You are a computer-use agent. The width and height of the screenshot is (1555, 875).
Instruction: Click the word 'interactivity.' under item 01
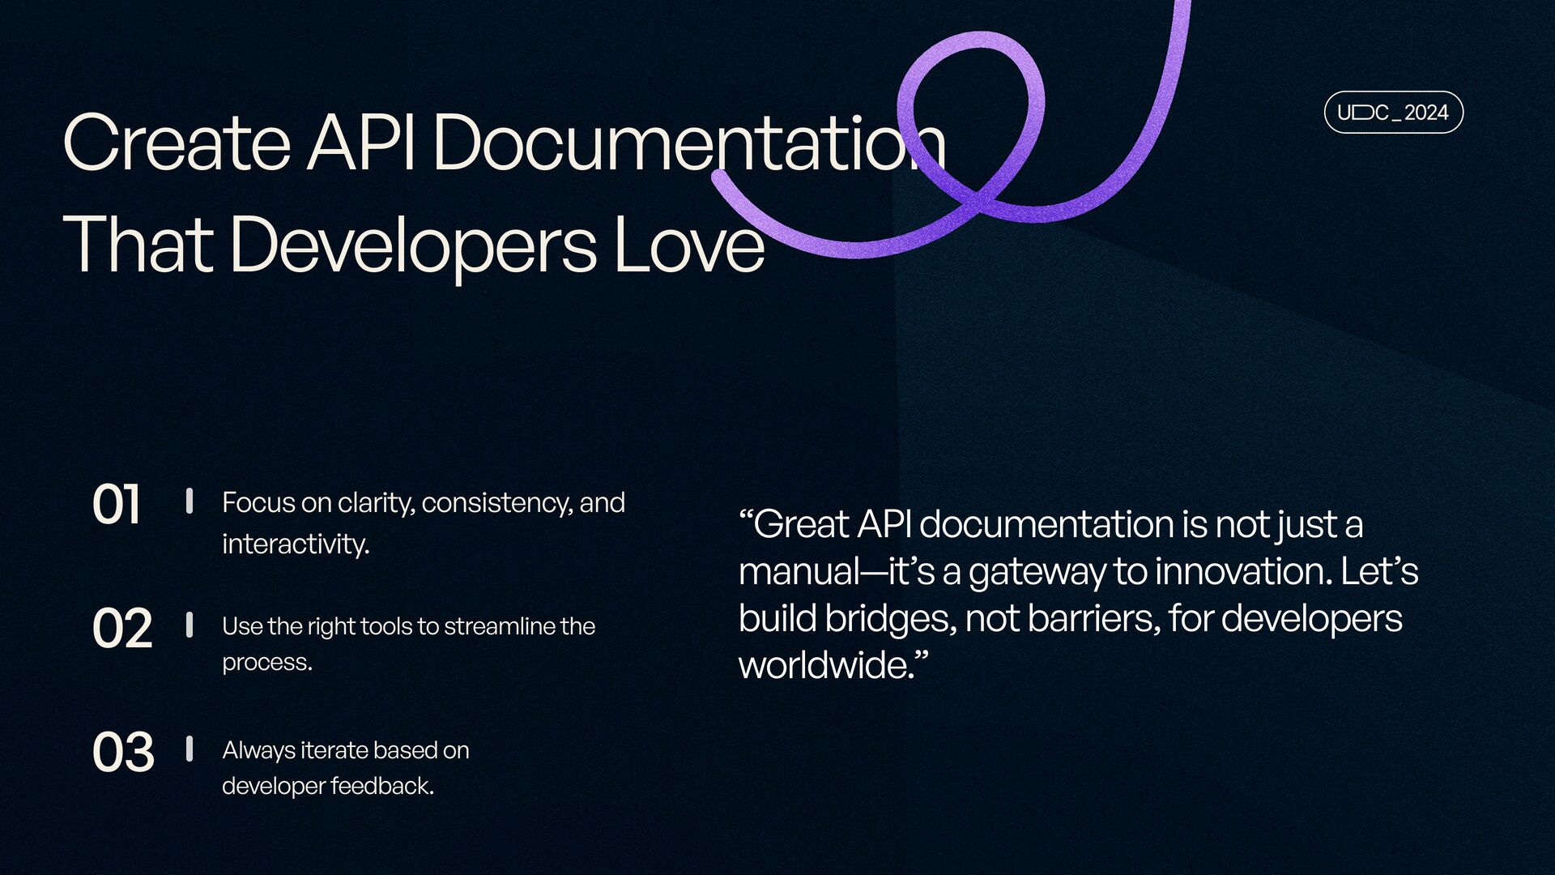click(x=296, y=544)
